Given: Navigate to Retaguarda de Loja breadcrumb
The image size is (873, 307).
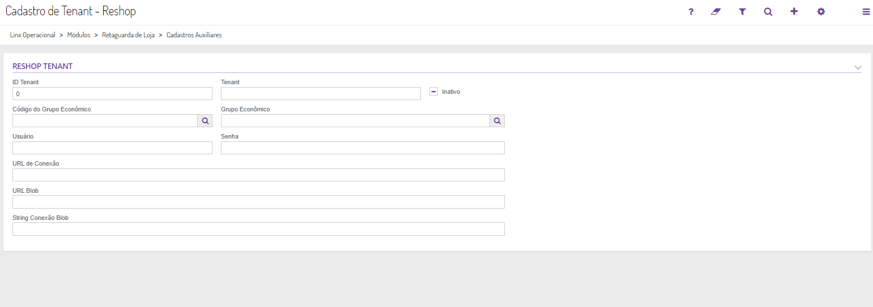Looking at the screenshot, I should 128,35.
